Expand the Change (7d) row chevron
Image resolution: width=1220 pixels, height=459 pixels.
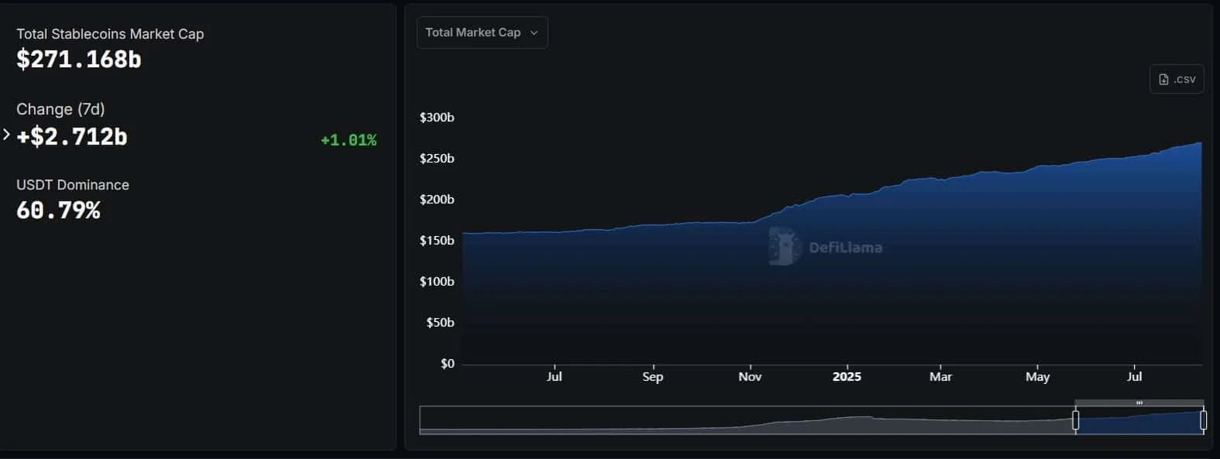[6, 135]
